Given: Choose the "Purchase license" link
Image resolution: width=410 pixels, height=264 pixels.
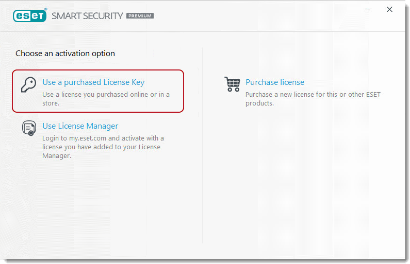Looking at the screenshot, I should [x=275, y=82].
